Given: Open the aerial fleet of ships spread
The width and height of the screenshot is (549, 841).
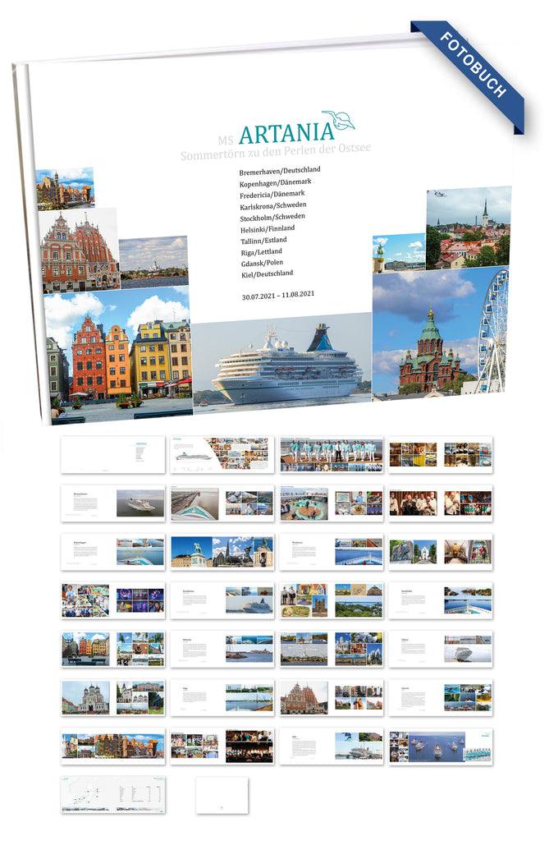Looking at the screenshot, I should [441, 746].
